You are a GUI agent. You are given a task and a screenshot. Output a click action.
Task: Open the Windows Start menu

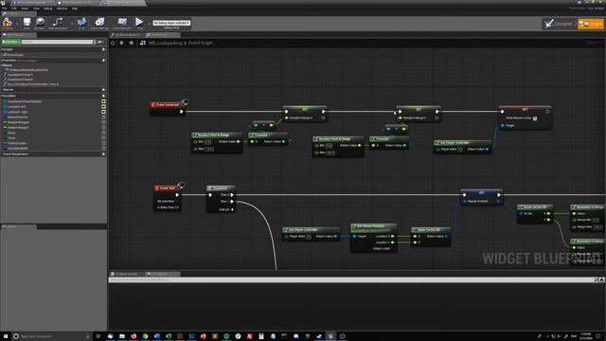click(5, 336)
